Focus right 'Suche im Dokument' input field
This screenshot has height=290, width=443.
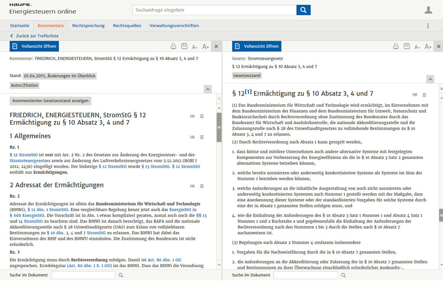point(305,275)
